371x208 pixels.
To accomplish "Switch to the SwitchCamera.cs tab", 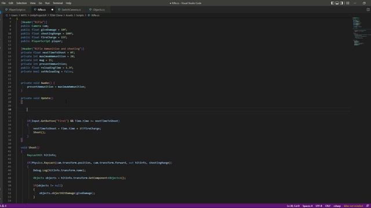I will pos(71,10).
